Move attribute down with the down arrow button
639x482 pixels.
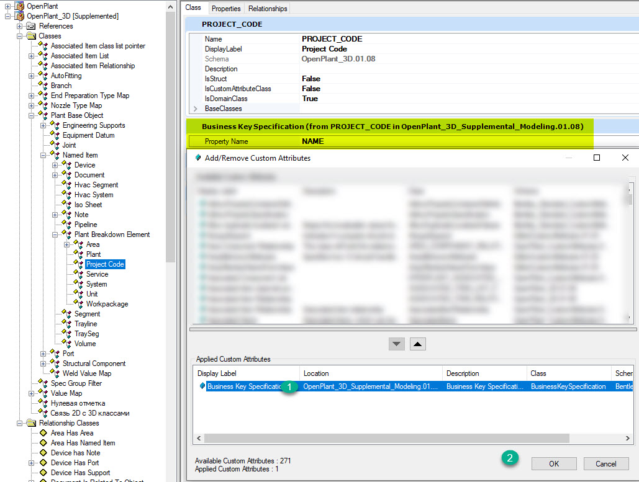[x=397, y=344]
